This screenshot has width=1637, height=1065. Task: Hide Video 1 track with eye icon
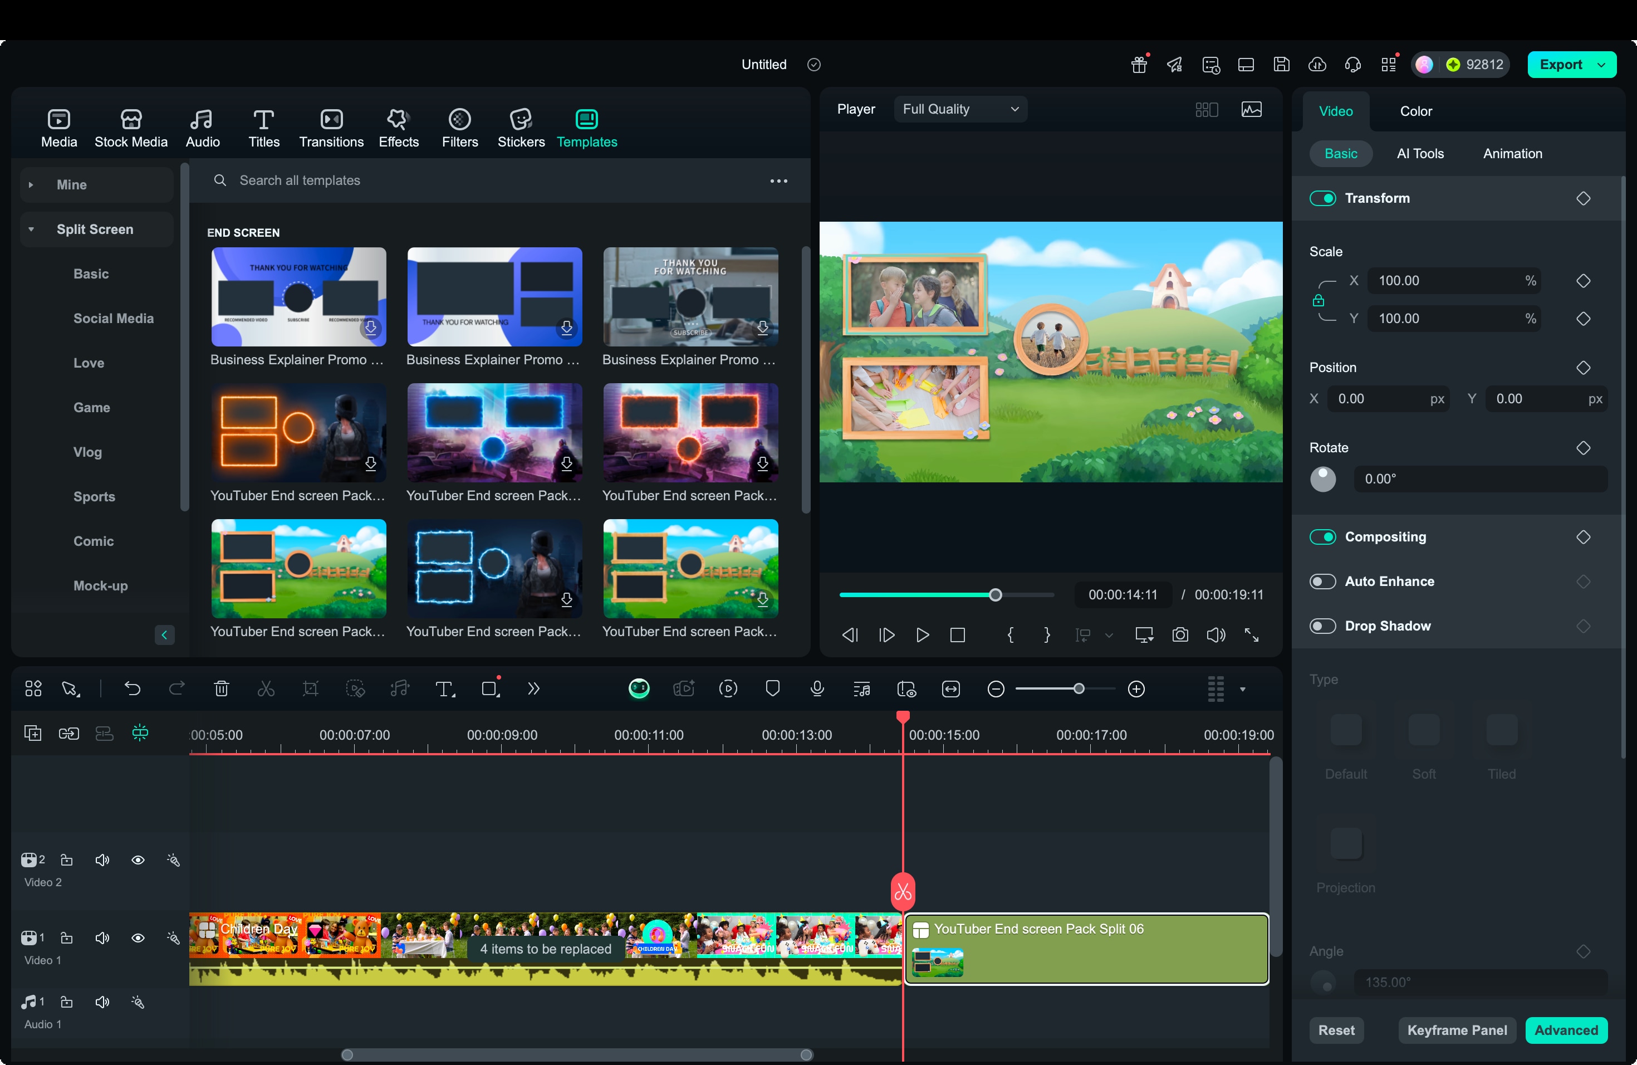(138, 937)
